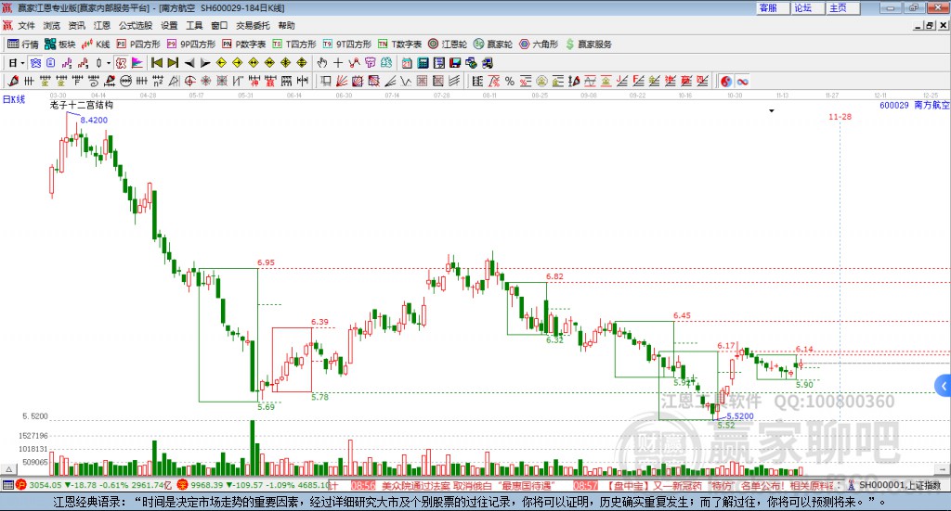
Task: Open the 帮助 menu
Action: click(x=286, y=25)
